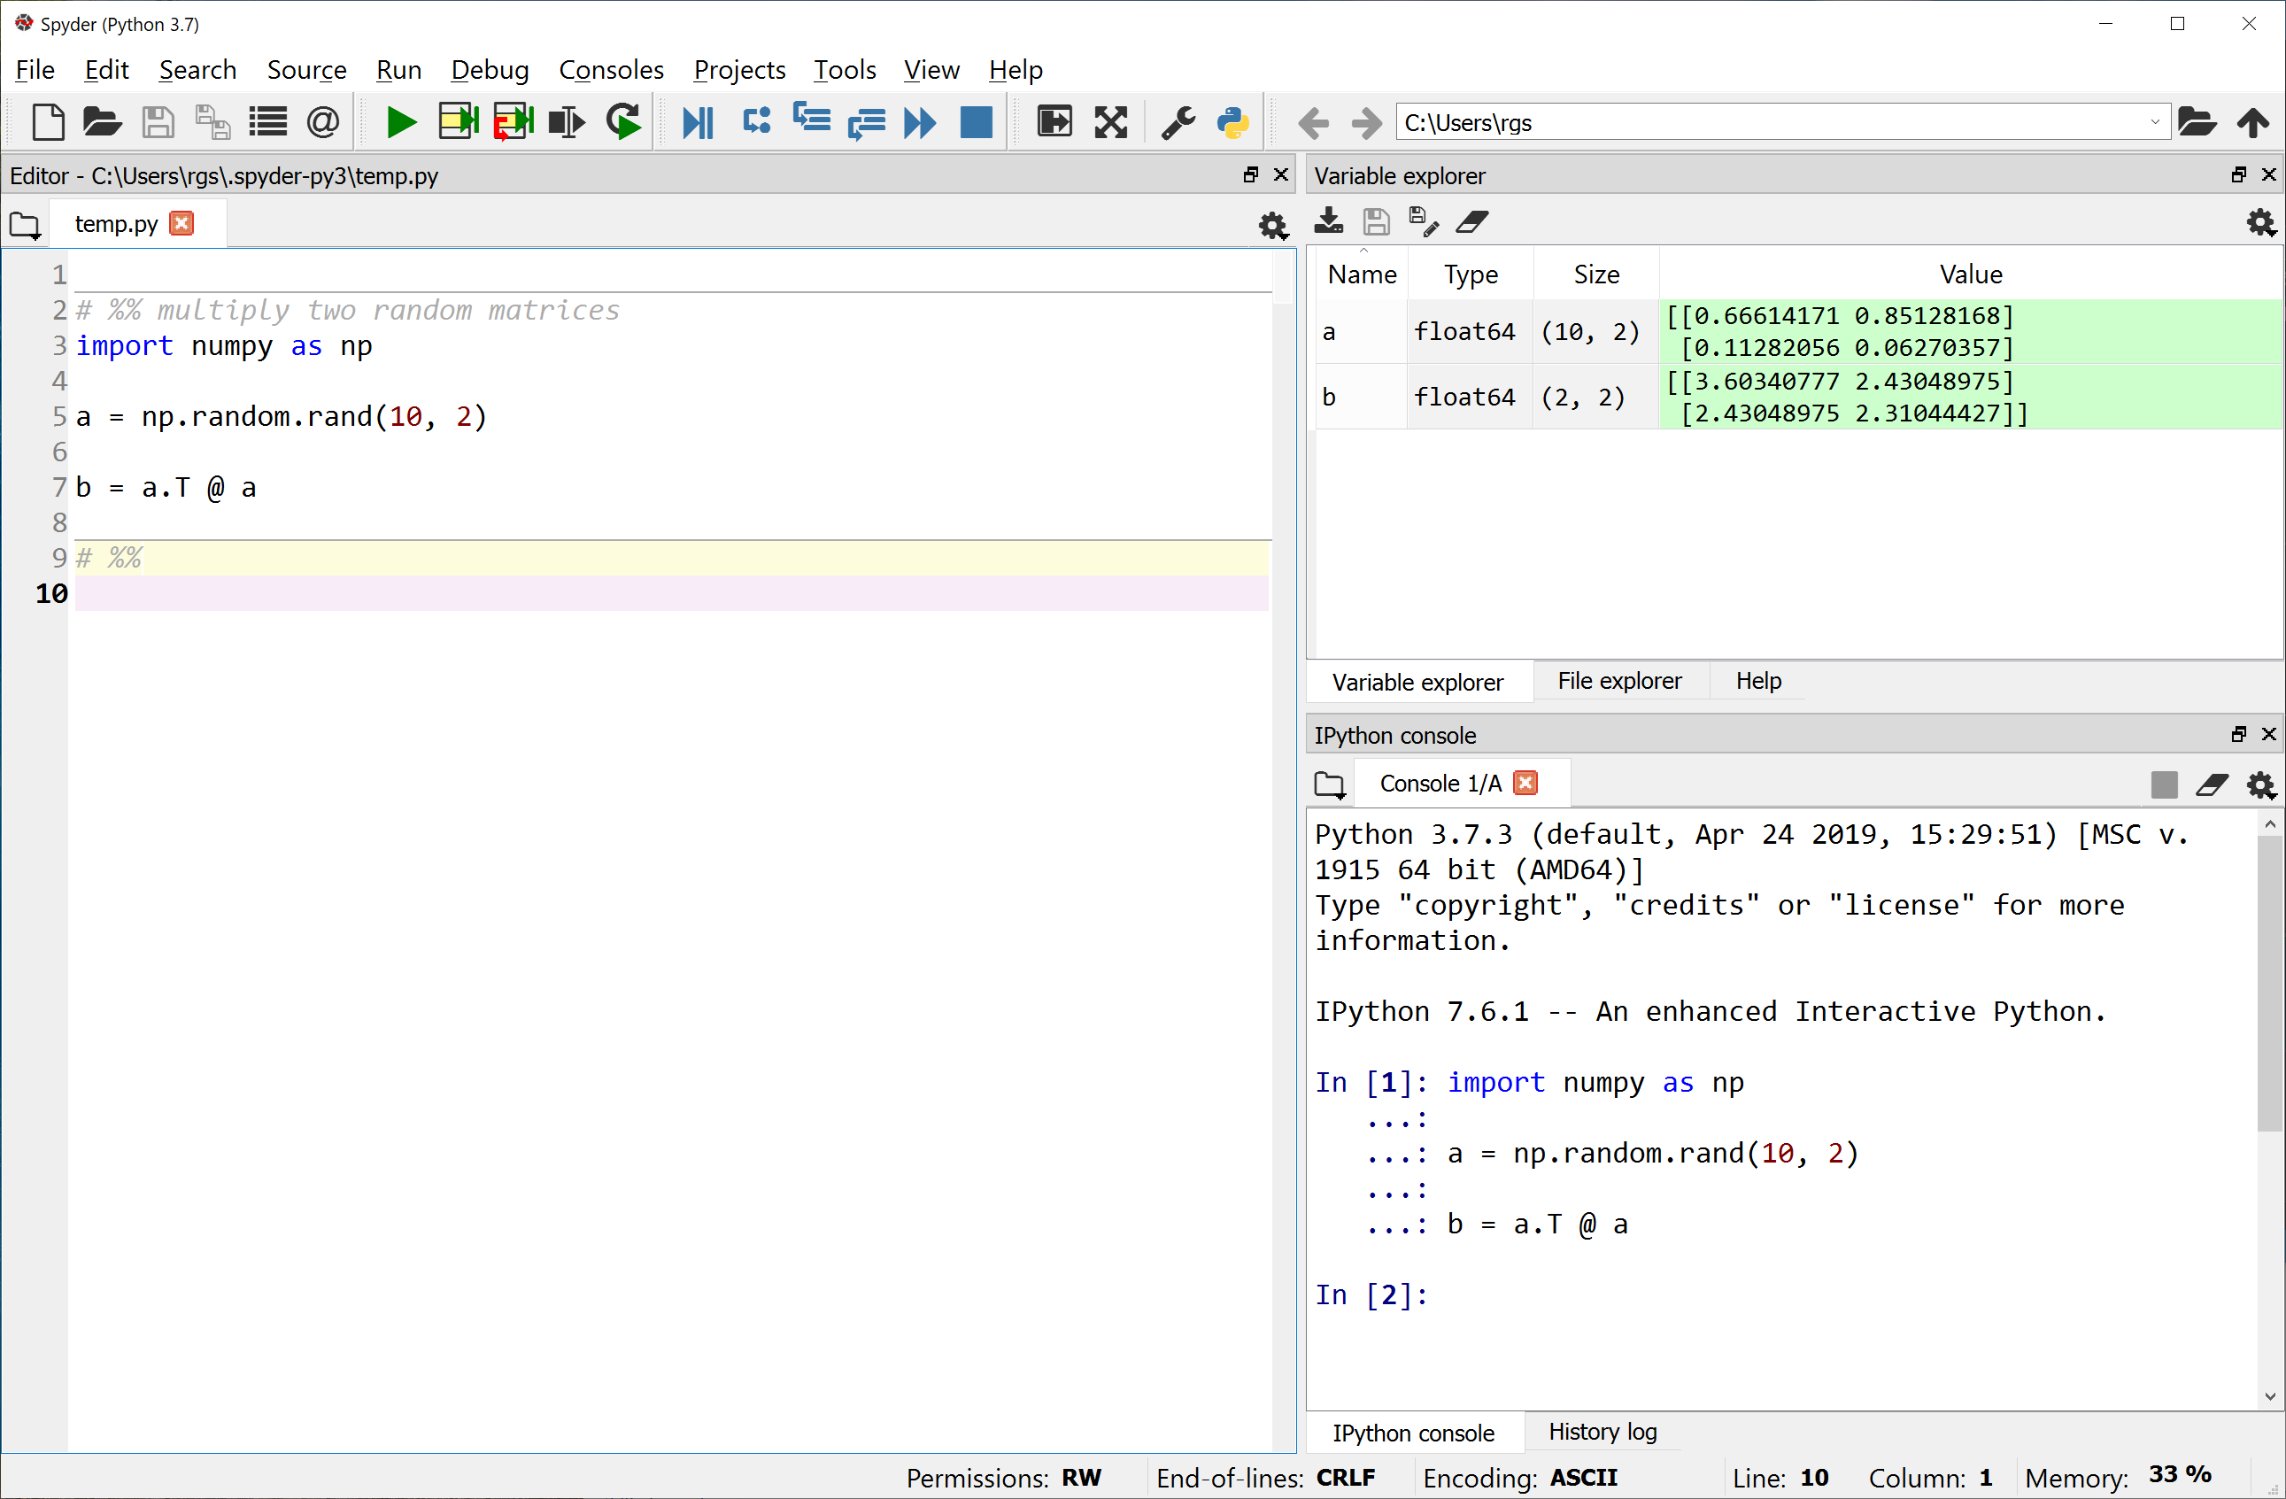Image resolution: width=2286 pixels, height=1499 pixels.
Task: Switch to the History log tab
Action: coord(1601,1431)
